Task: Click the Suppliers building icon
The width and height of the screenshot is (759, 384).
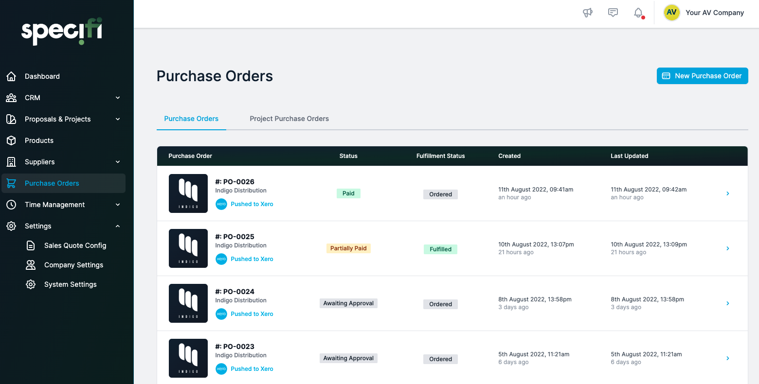Action: point(11,162)
